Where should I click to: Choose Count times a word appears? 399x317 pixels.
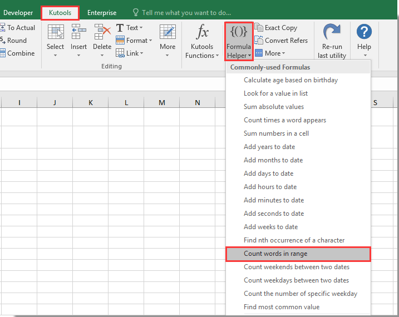(x=298, y=120)
